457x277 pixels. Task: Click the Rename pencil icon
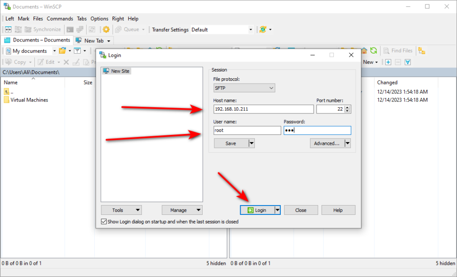click(x=76, y=62)
